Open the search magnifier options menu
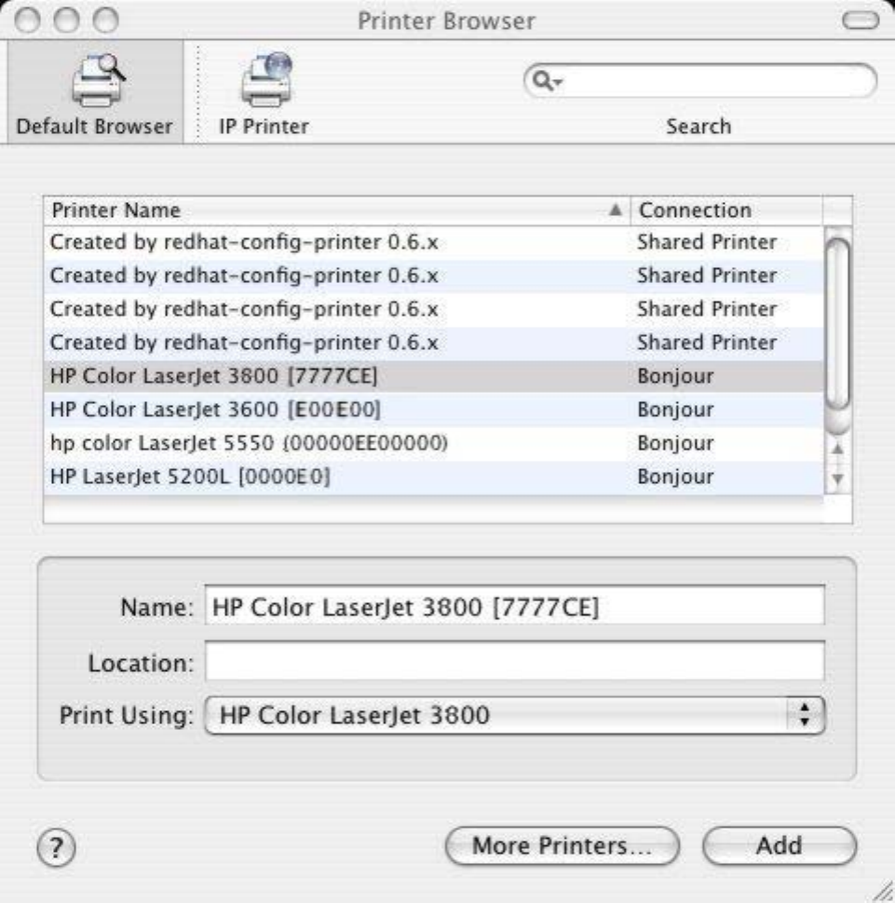895x903 pixels. coord(546,81)
